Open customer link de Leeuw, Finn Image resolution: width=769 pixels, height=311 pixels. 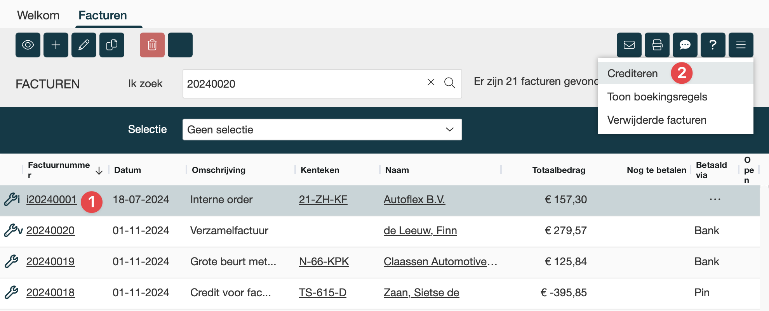420,230
